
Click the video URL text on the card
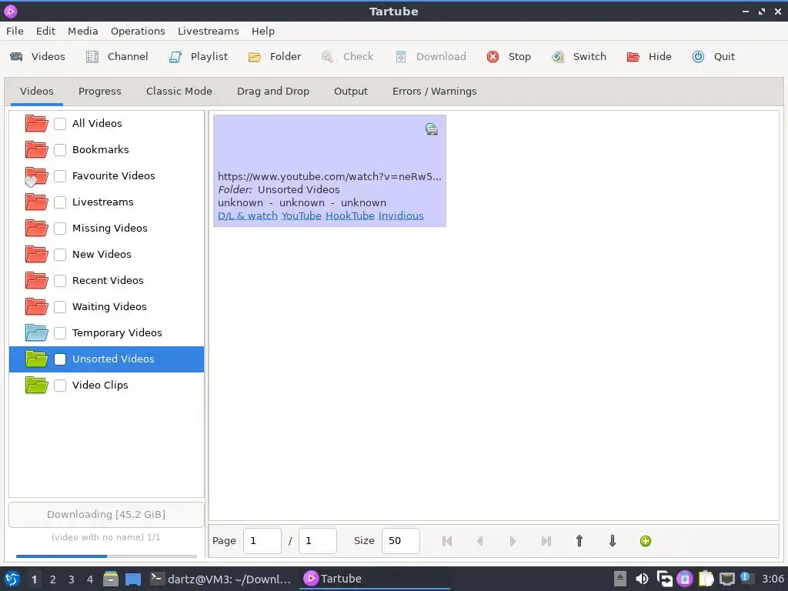329,176
